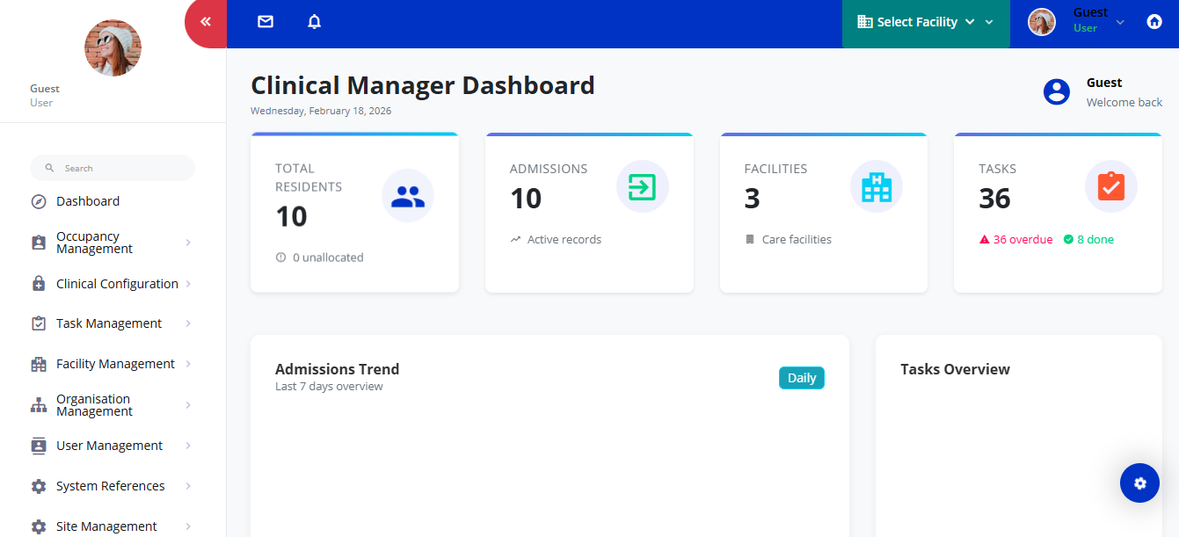
Task: Open the mail envelope icon in header
Action: (266, 22)
